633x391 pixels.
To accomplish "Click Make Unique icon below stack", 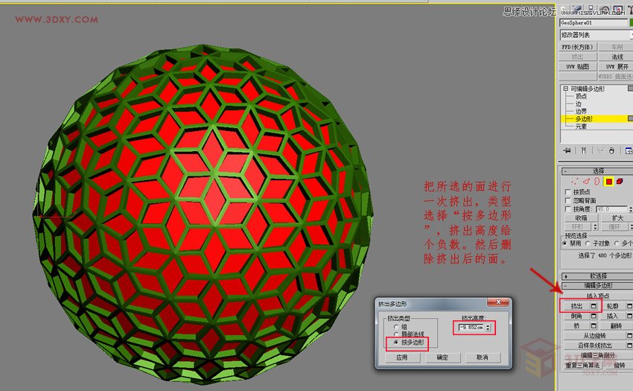I will [x=600, y=150].
